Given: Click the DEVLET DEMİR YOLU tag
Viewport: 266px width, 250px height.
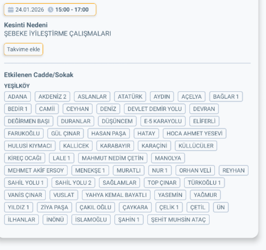Looking at the screenshot, I should [155, 109].
